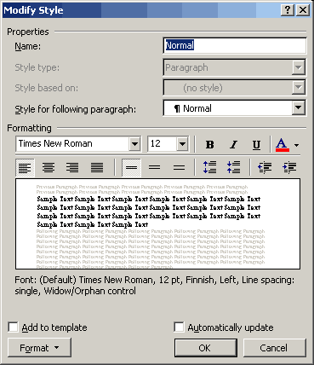Click the style preview sample area
Viewport: 314px width, 365px height.
(157, 223)
